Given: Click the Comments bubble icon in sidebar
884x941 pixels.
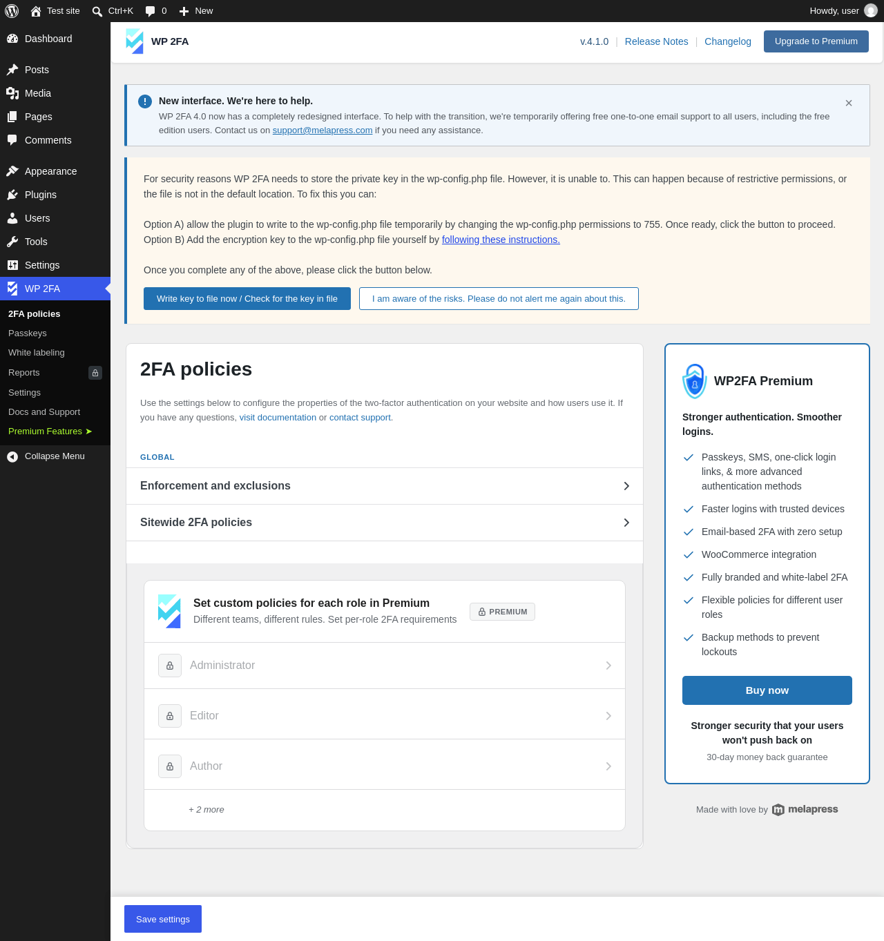Looking at the screenshot, I should point(12,140).
